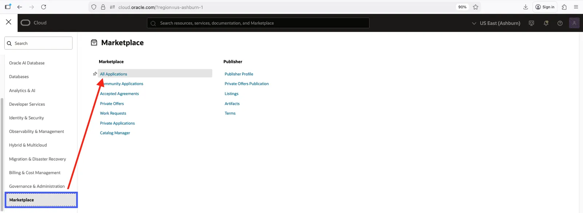Click the permissions icon in the address bar
This screenshot has height=213, width=583.
[112, 7]
